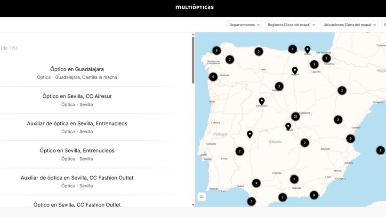Open the Regiones (Zona del mapa) dropdown
The height and width of the screenshot is (217, 386).
tap(291, 24)
